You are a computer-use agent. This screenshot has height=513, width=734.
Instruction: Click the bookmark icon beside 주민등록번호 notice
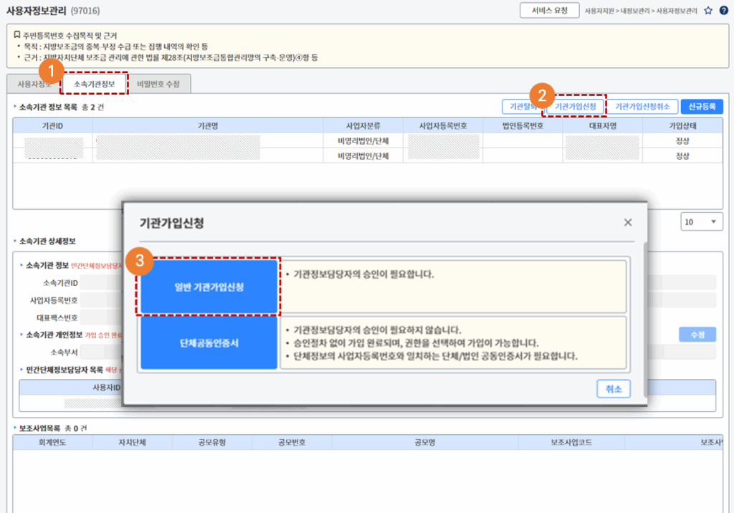pyautogui.click(x=17, y=34)
